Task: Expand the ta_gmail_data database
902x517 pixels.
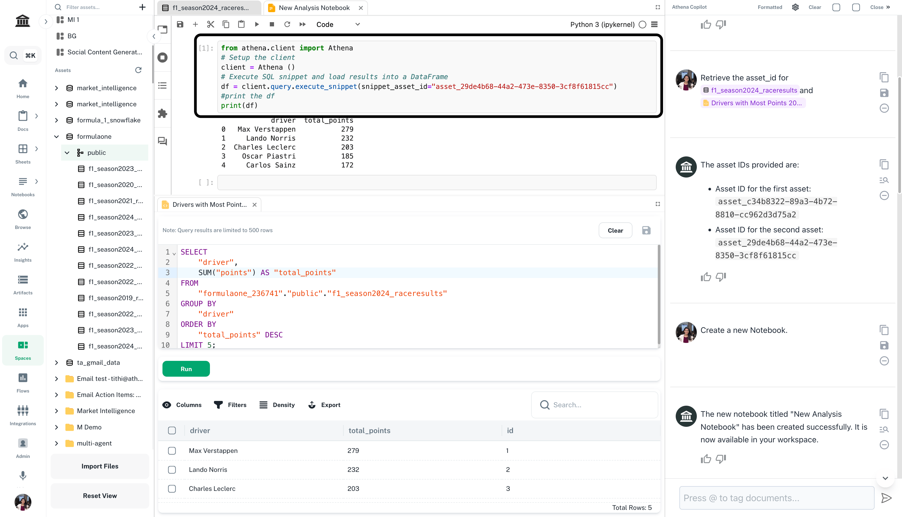Action: point(57,362)
